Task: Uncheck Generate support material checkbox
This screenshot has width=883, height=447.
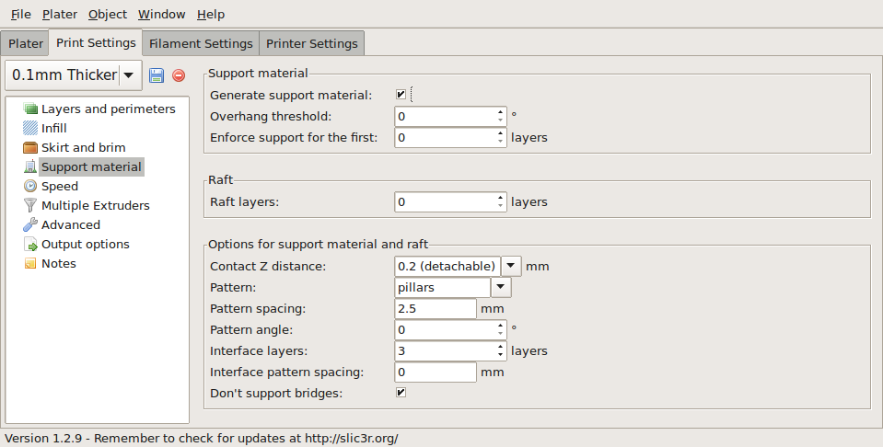Action: coord(401,95)
